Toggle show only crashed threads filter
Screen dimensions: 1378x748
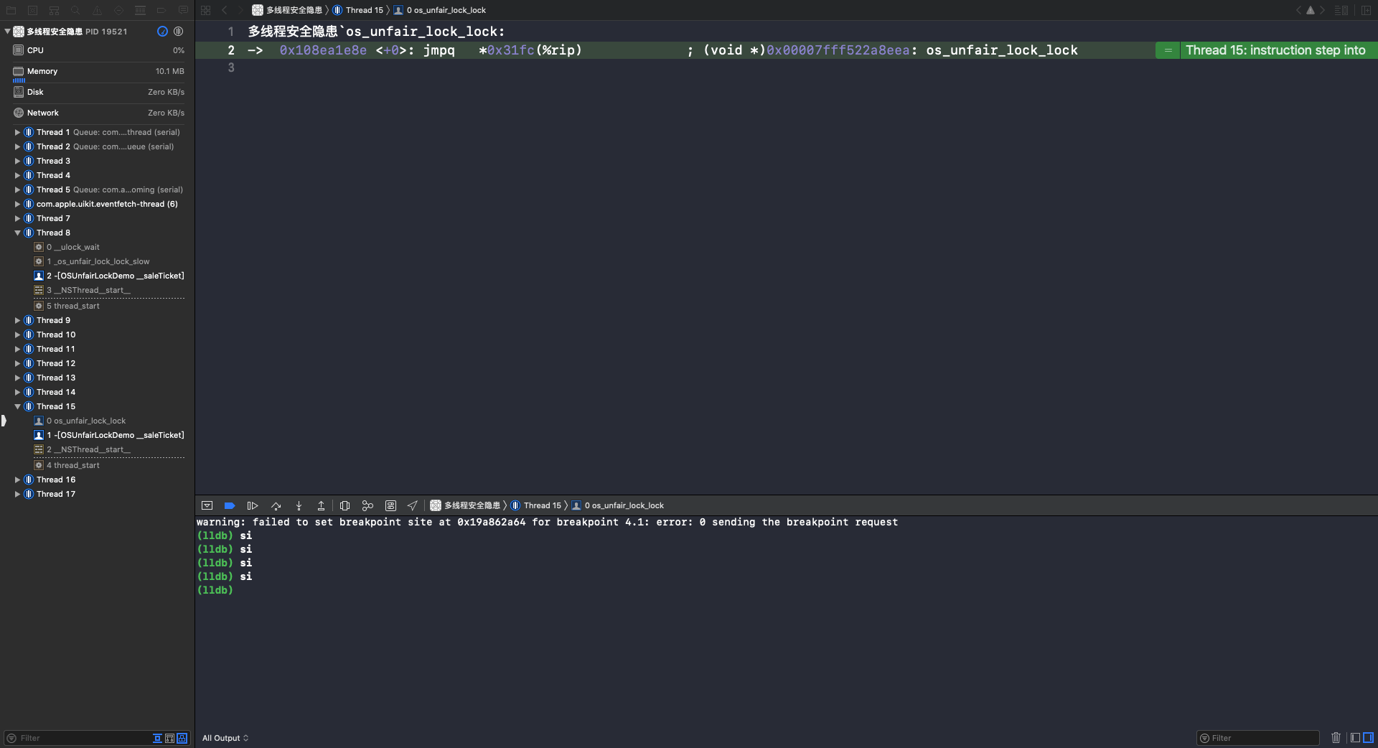(157, 738)
